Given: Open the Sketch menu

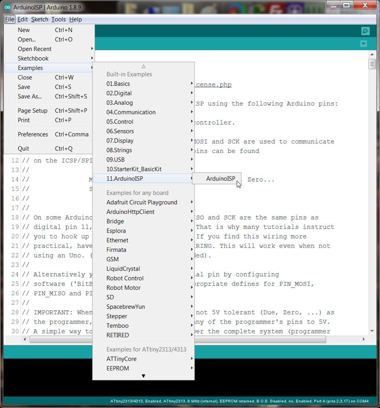Looking at the screenshot, I should (39, 19).
